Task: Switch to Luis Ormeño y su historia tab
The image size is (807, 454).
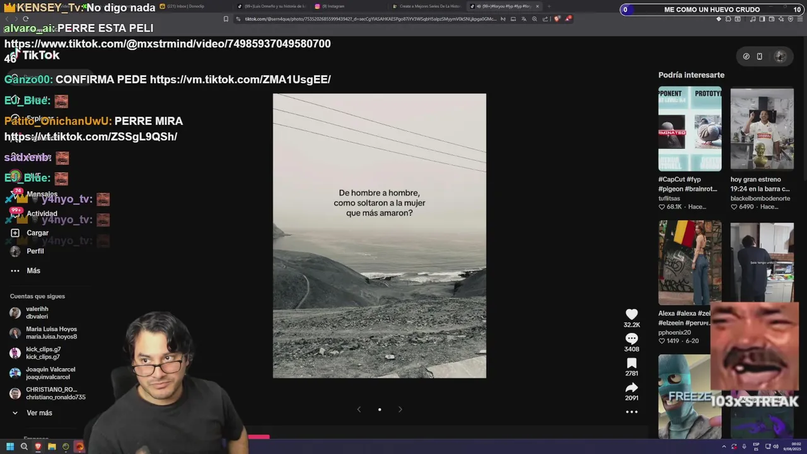Action: pos(271,6)
